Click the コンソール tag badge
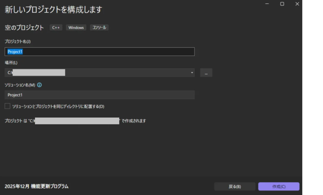The height and width of the screenshot is (195, 323). (x=99, y=28)
